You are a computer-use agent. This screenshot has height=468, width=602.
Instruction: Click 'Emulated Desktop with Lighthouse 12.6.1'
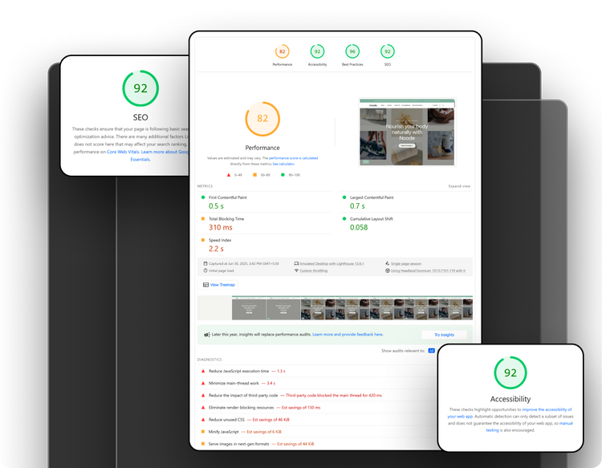click(x=332, y=264)
